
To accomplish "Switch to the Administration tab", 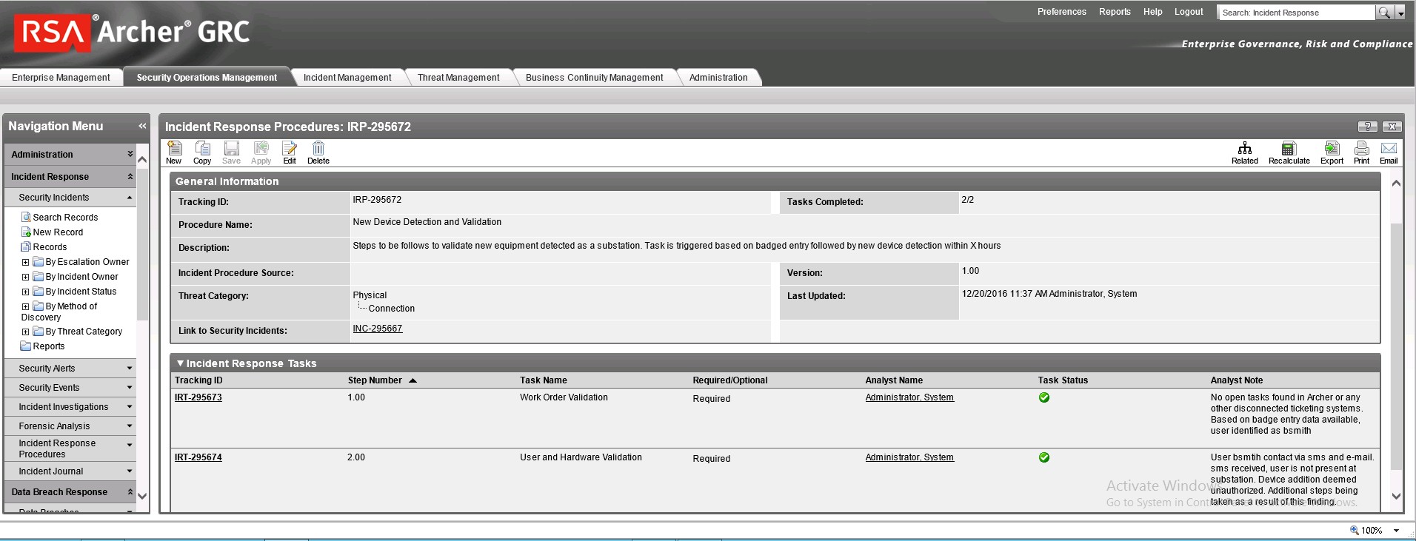I will pyautogui.click(x=718, y=77).
